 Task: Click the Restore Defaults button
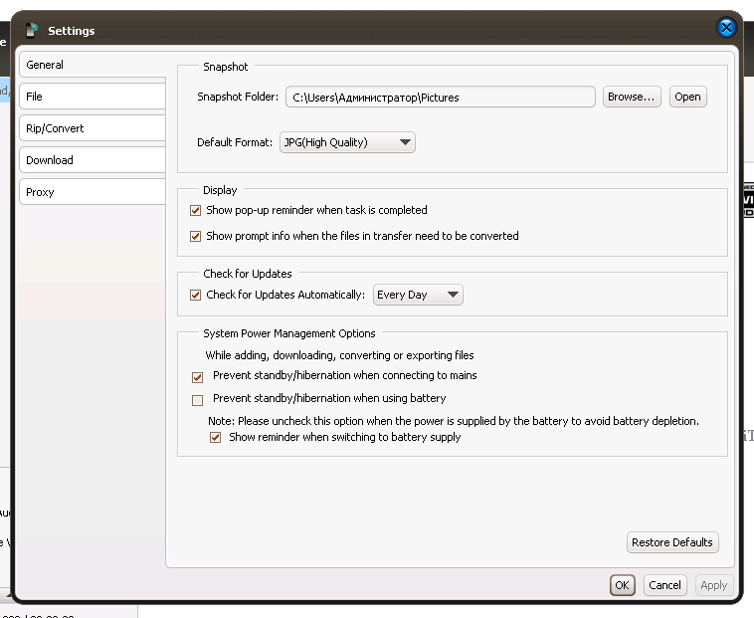click(x=672, y=542)
